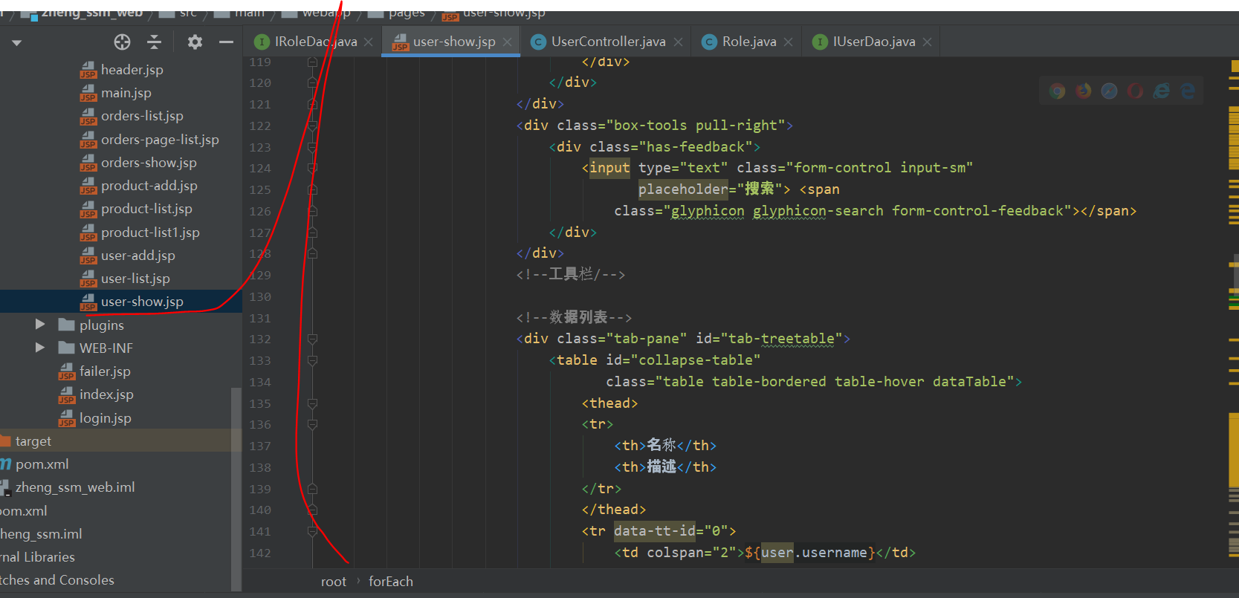Click the editor error stripe marker bar
The image size is (1239, 598).
coord(1234,312)
